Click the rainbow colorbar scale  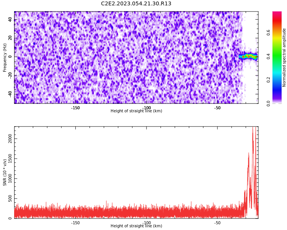pos(277,58)
